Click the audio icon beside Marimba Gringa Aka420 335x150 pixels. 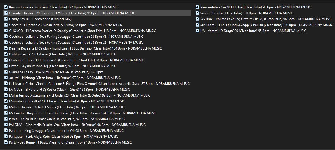6,101
